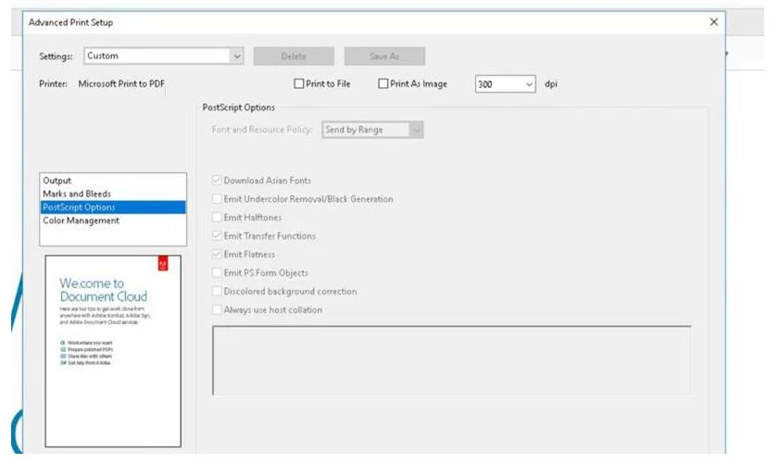Select Marks and Bleeds category
779x463 pixels.
click(x=113, y=194)
